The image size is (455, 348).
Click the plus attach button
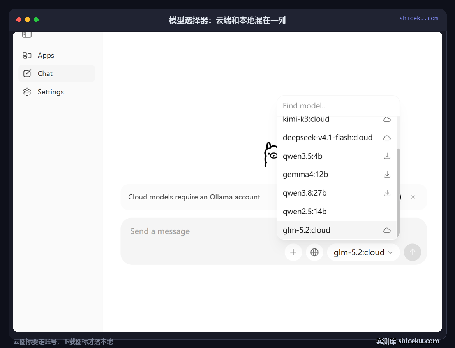(293, 252)
